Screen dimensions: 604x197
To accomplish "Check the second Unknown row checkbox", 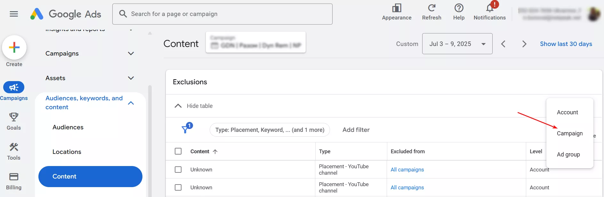I will [x=178, y=187].
